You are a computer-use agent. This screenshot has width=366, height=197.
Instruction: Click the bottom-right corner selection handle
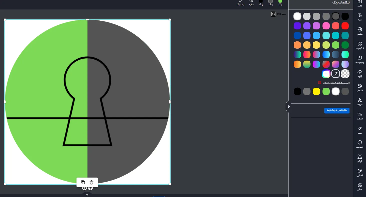pyautogui.click(x=170, y=184)
